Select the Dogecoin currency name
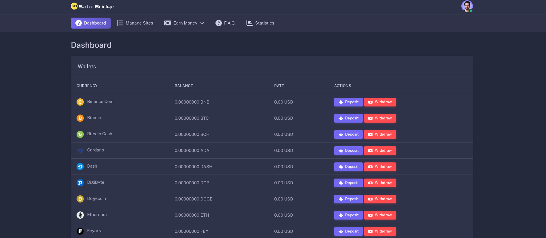 click(96, 198)
